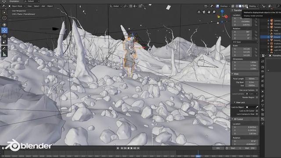
Task: Collapse the 3D Cursor panel
Action: [x=232, y=119]
